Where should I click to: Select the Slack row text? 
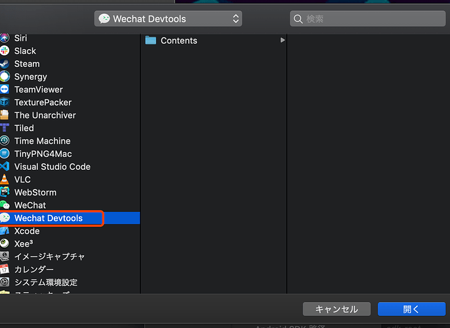(x=25, y=51)
